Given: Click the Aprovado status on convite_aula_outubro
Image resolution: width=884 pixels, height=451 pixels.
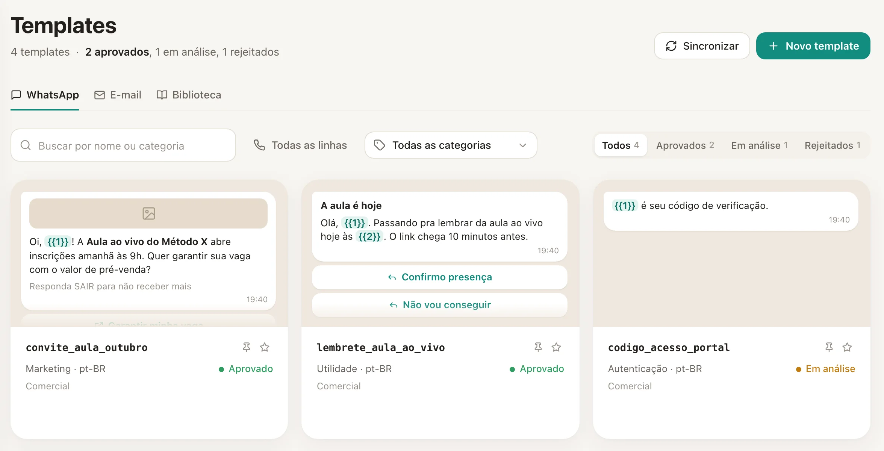Looking at the screenshot, I should [x=246, y=369].
